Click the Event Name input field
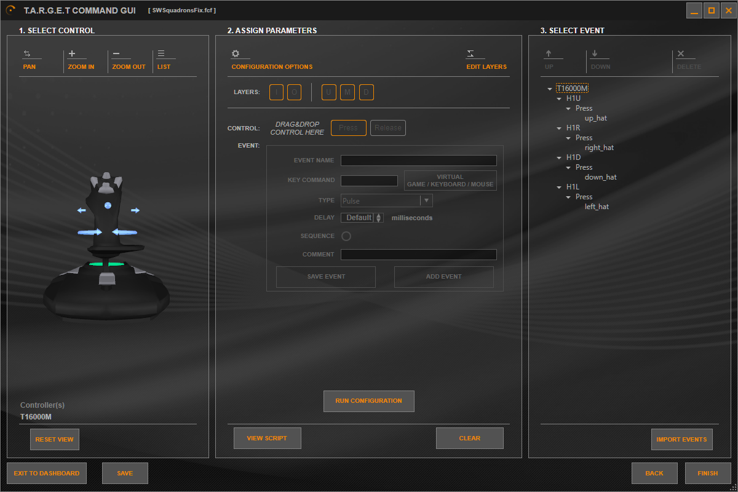 [419, 161]
